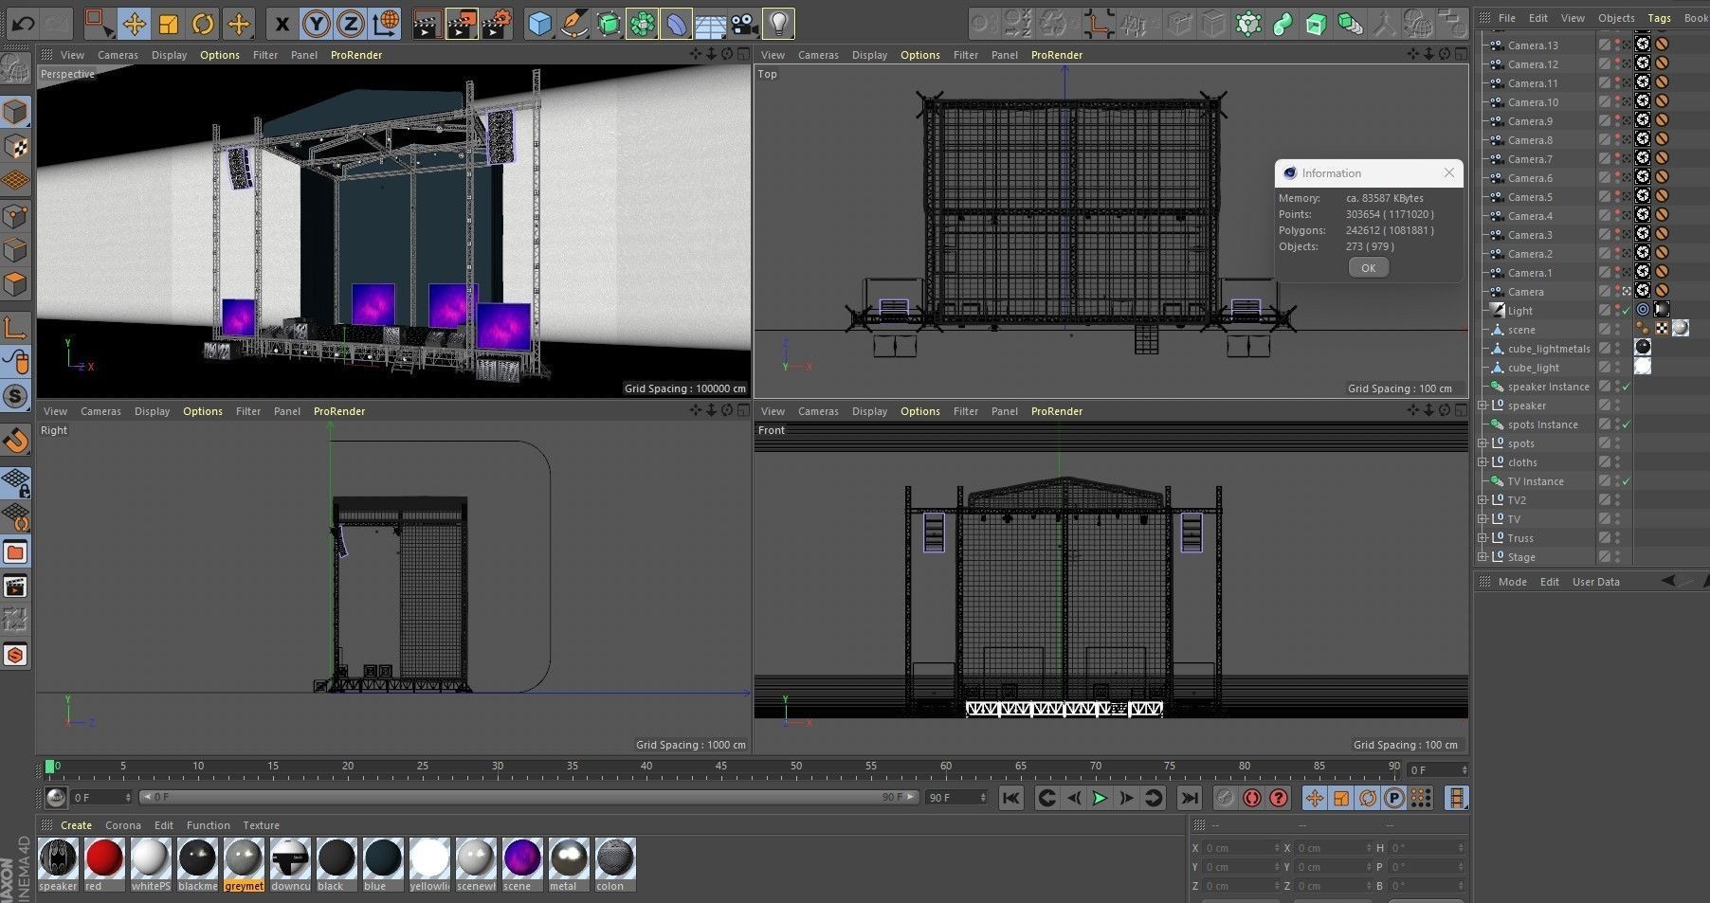Screen dimensions: 1710x903
Task: Open ProRender menu in Front viewport
Action: pos(1057,411)
